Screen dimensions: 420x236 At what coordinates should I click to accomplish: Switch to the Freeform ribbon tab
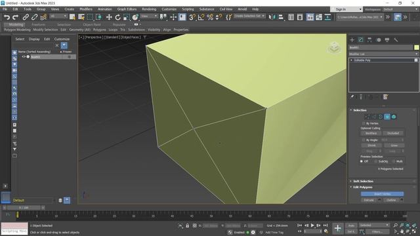(39, 24)
